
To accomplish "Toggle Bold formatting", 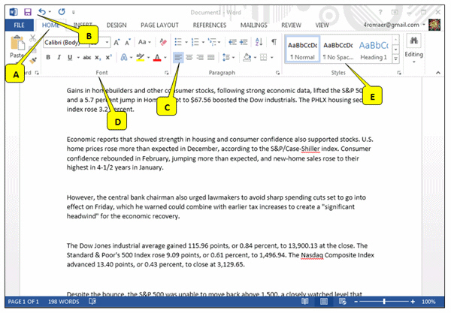I will pos(48,57).
